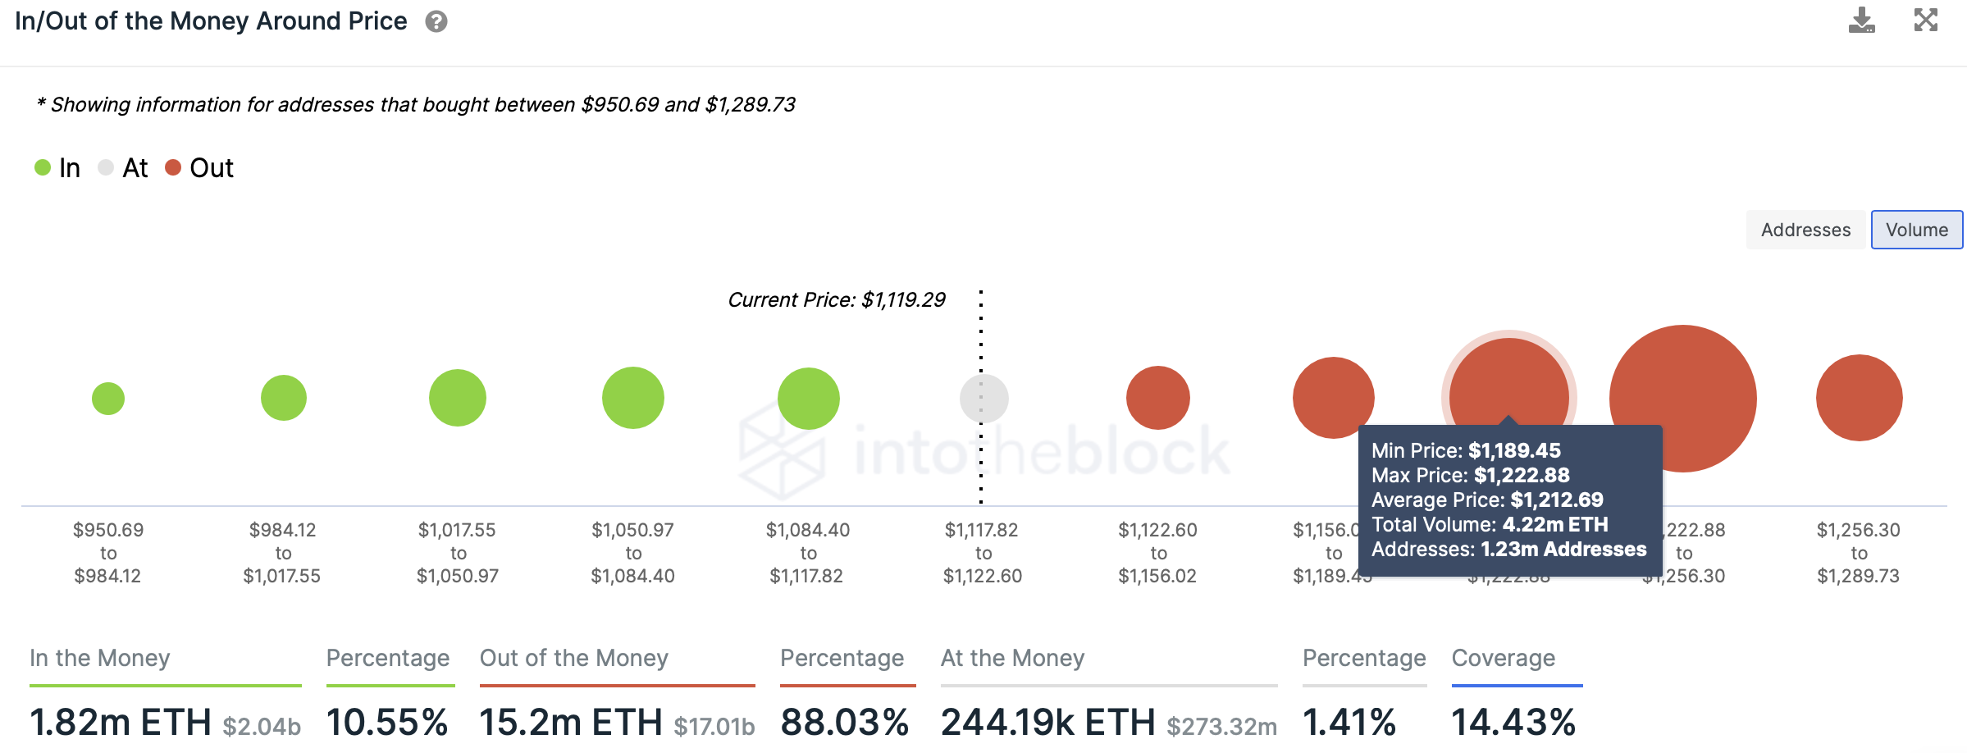Screen dimensions: 1967x753
Task: Click the In the Money heading
Action: (x=100, y=658)
